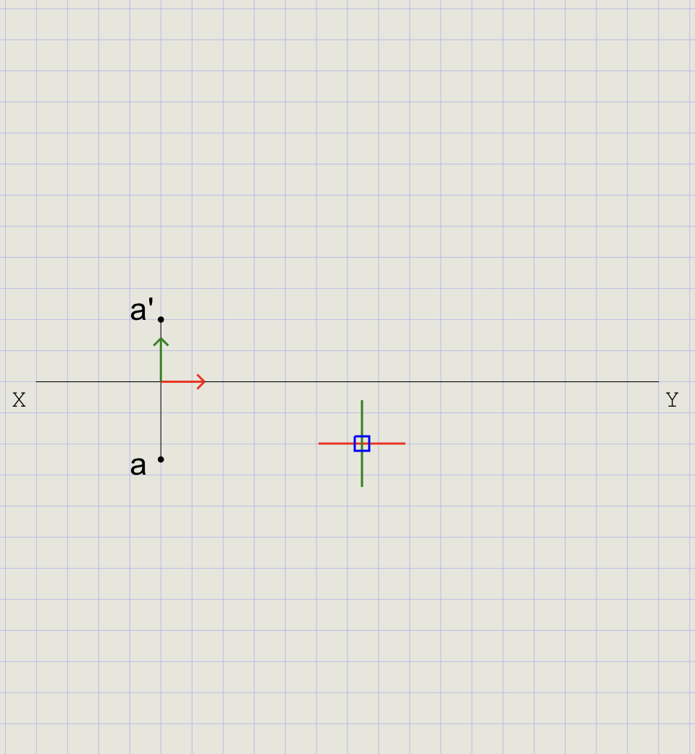Image resolution: width=695 pixels, height=754 pixels.
Task: Click the Y label at the axis end
Action: [671, 399]
